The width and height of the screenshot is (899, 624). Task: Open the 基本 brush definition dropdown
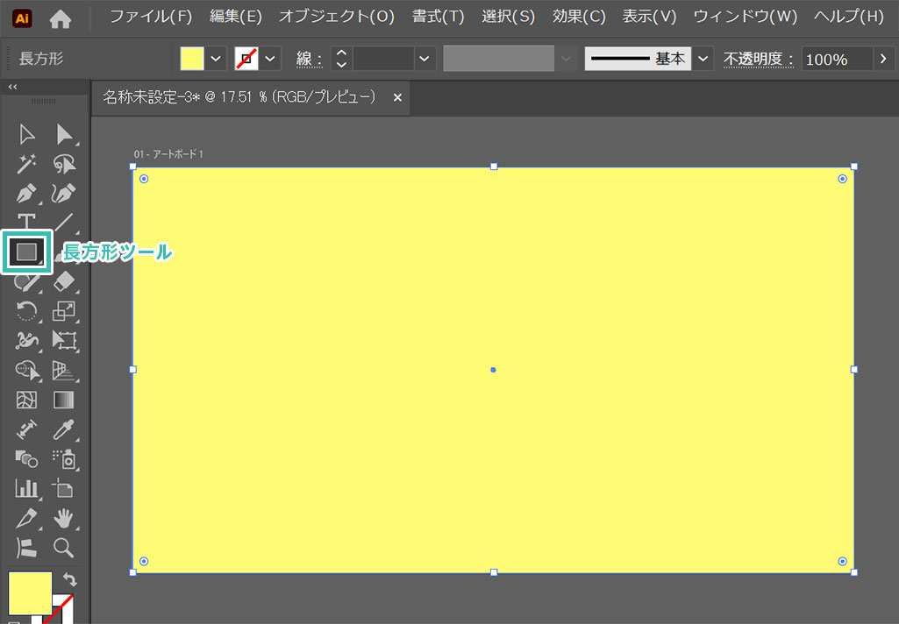[x=703, y=59]
